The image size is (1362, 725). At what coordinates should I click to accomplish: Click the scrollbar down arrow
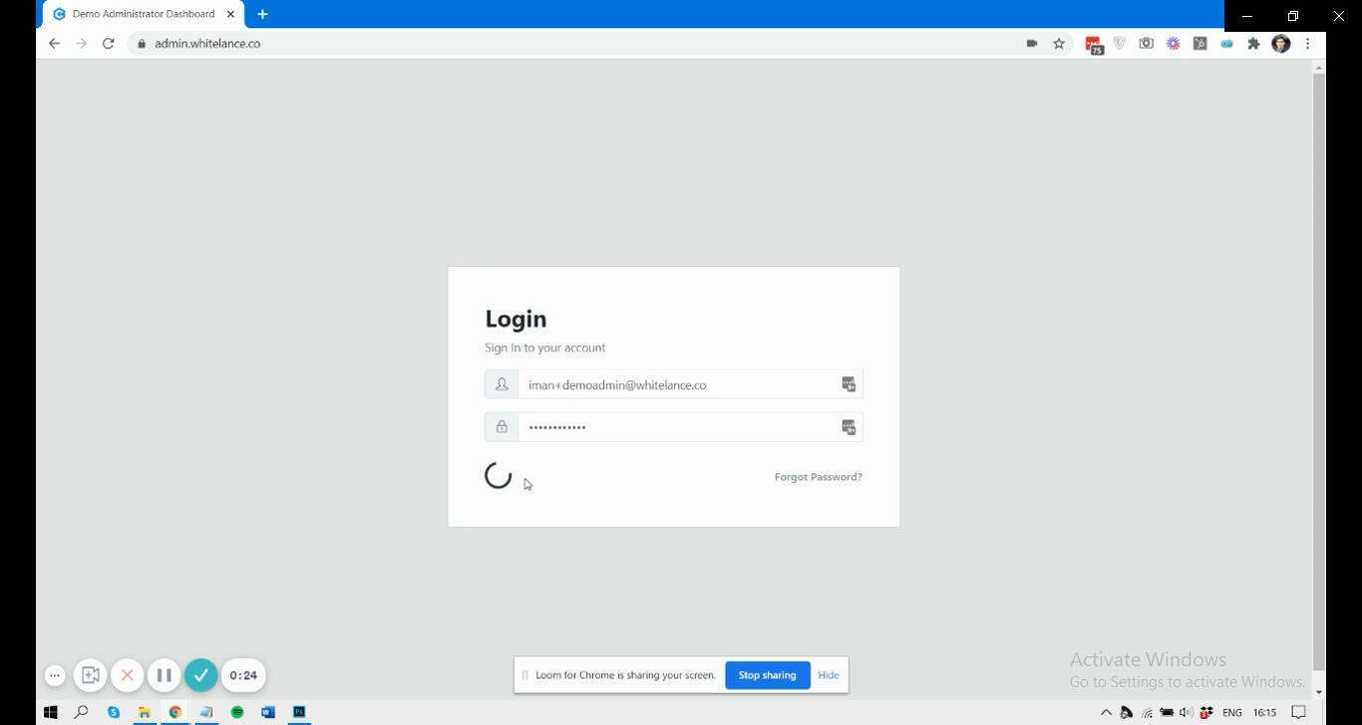[x=1319, y=691]
